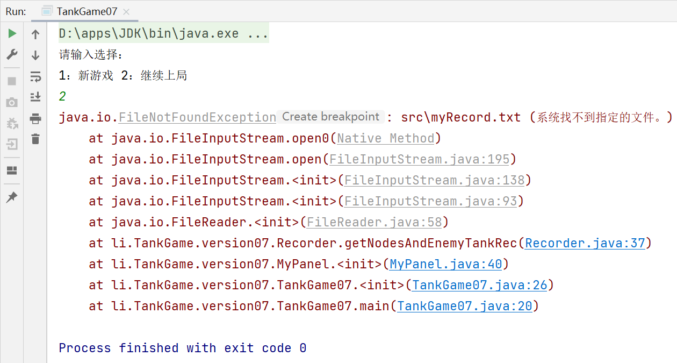Open TankGame07.java:20 link
The width and height of the screenshot is (677, 363).
coord(464,306)
